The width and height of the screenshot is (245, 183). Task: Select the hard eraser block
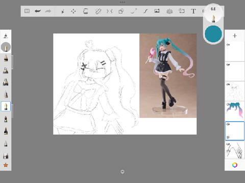point(6,156)
